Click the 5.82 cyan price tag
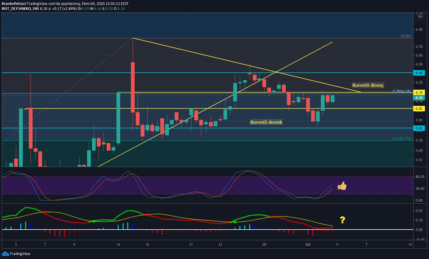This screenshot has height=259, width=429. pyautogui.click(x=419, y=128)
